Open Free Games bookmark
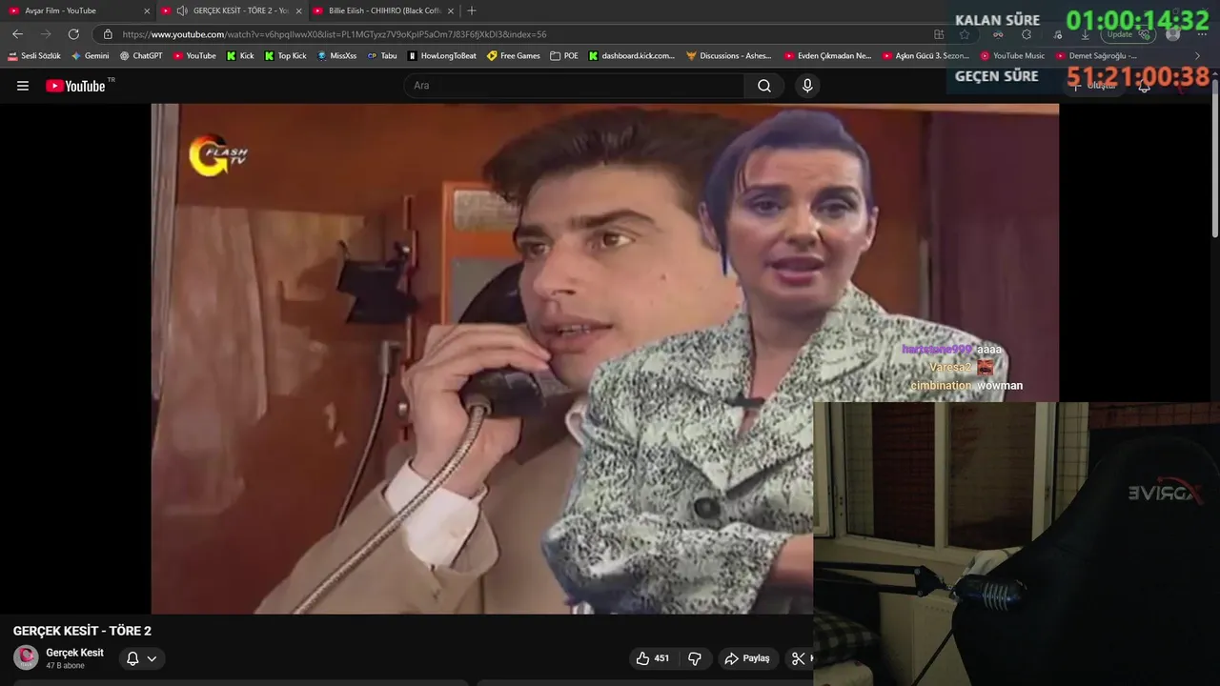This screenshot has height=686, width=1220. point(513,56)
